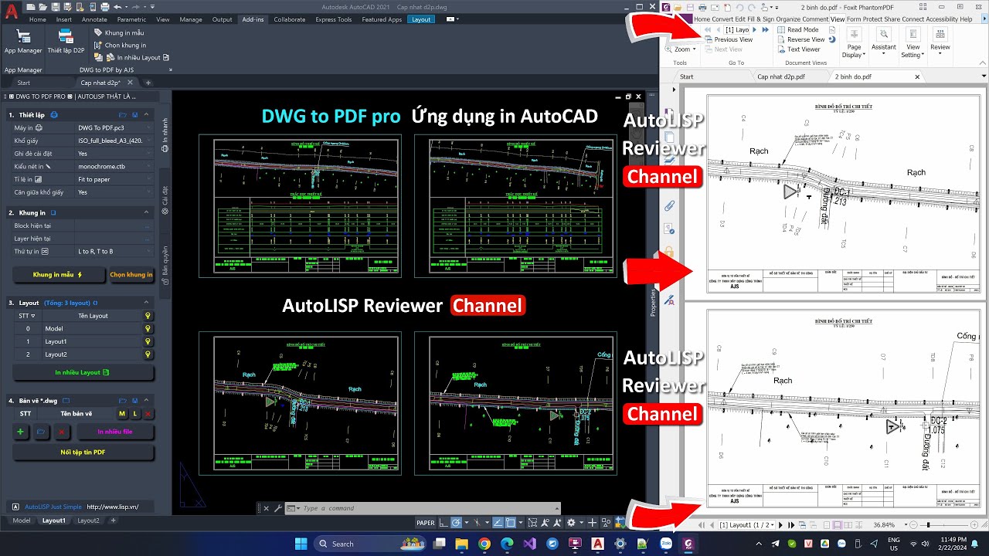Open Ghi đè cài đặt dropdown
Screen dimensions: 989x556
click(114, 154)
